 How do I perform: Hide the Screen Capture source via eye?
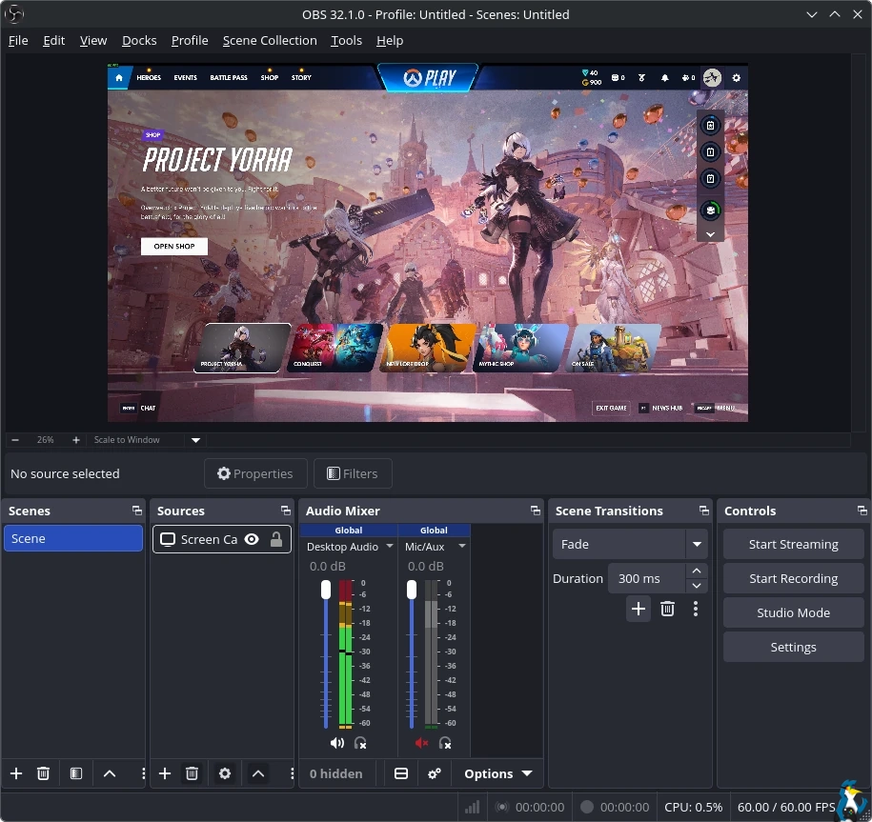252,539
